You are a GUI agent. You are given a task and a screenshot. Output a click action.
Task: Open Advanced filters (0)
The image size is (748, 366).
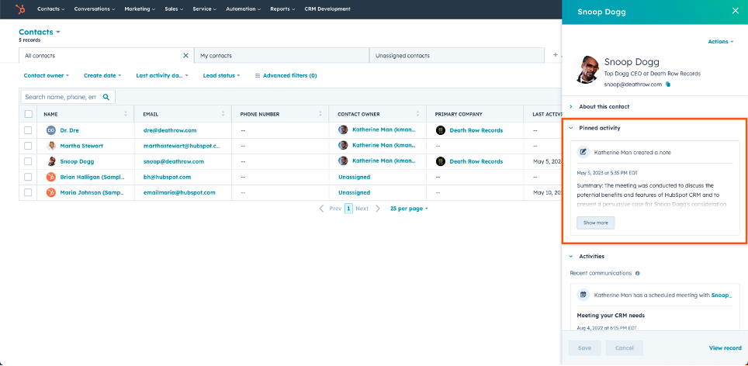pos(286,76)
